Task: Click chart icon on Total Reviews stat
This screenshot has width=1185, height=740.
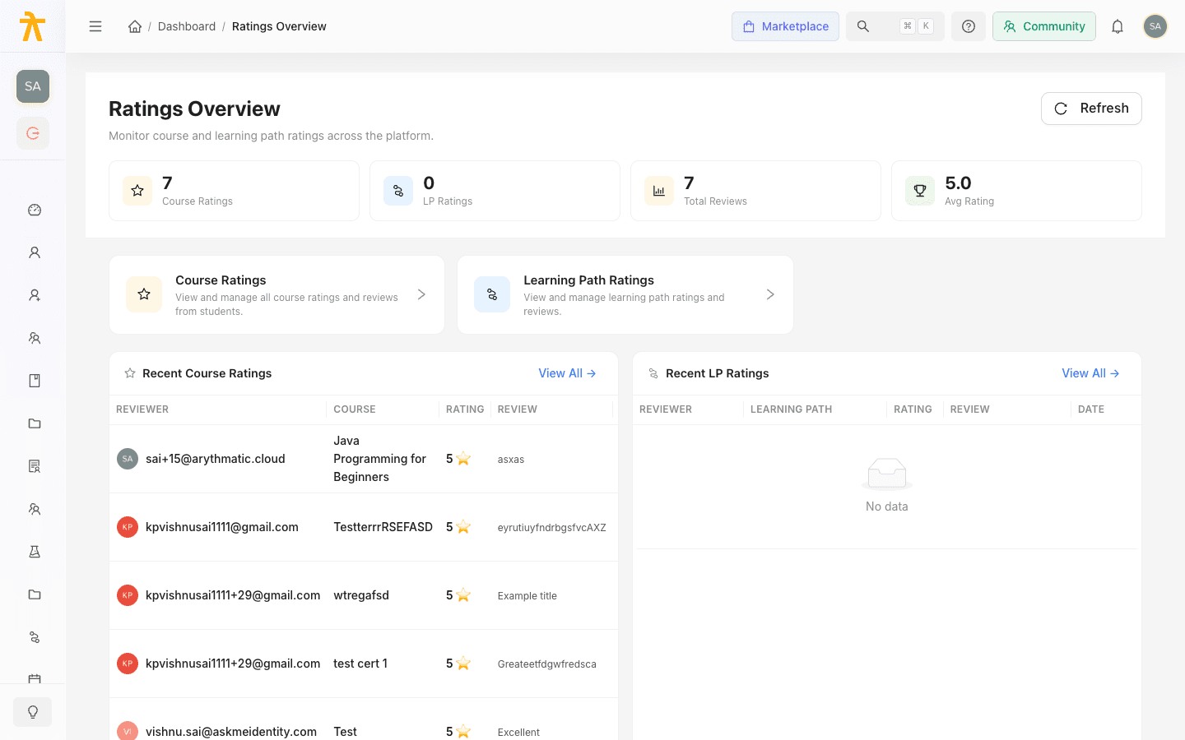Action: (x=659, y=191)
